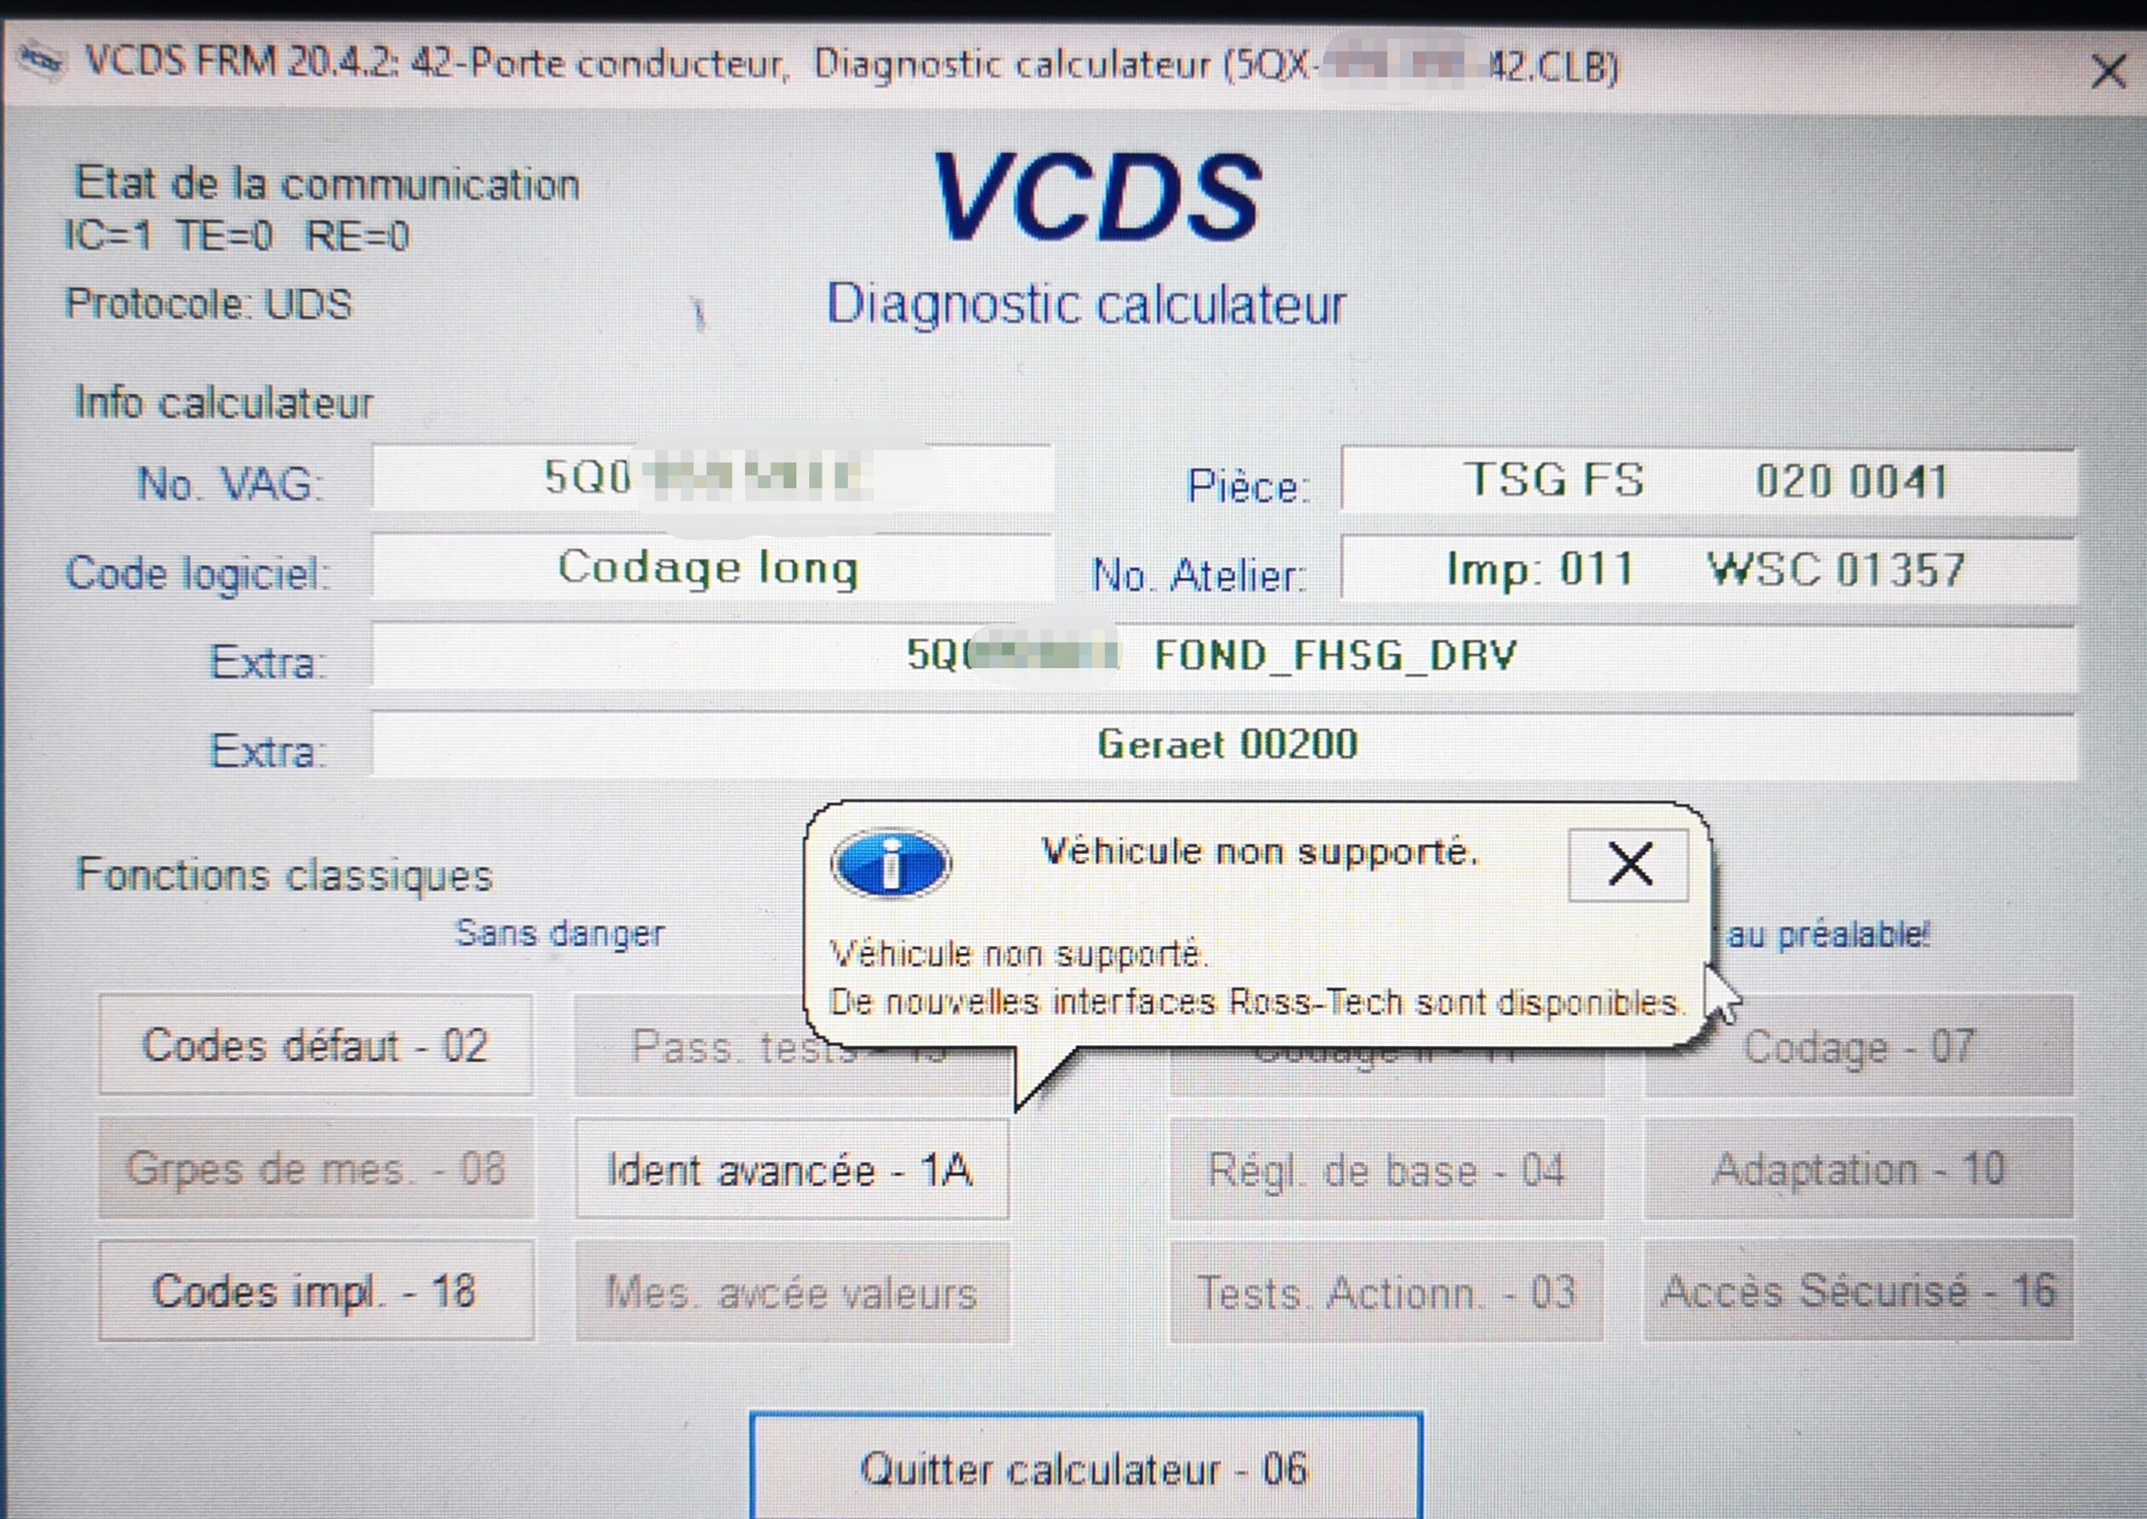Click the blue info icon in balloon

tap(891, 863)
